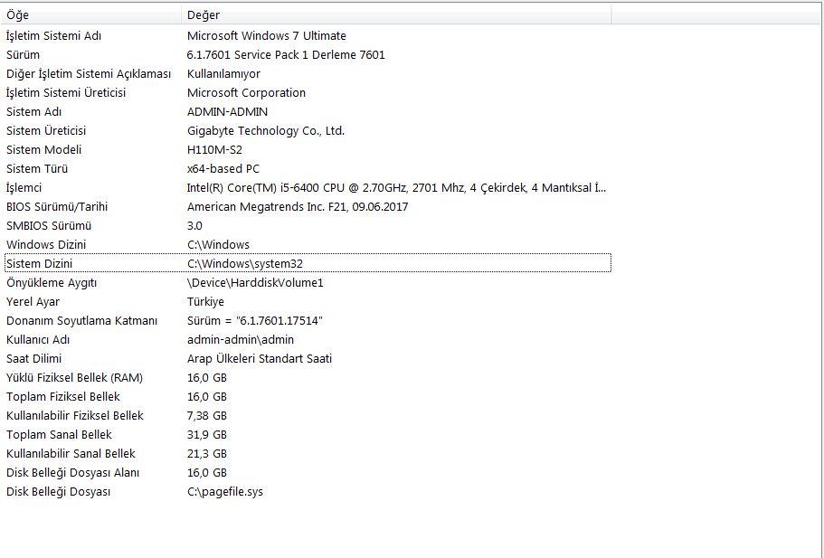Click the x64-based PC value
Screen dimensions: 824x558
click(x=223, y=168)
